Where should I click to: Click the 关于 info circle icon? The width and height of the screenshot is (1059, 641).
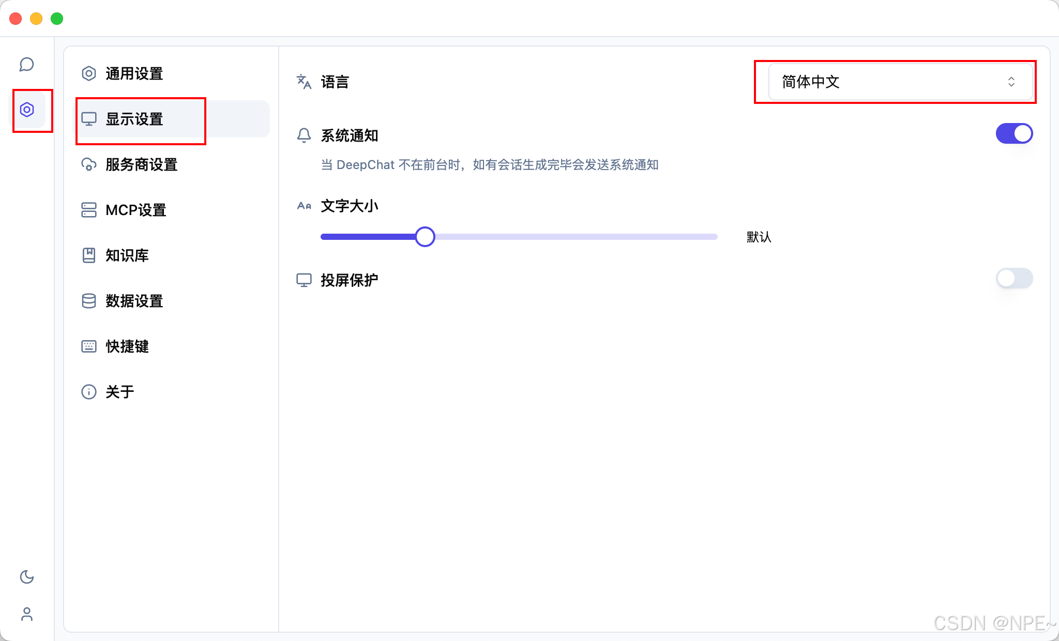coord(89,392)
